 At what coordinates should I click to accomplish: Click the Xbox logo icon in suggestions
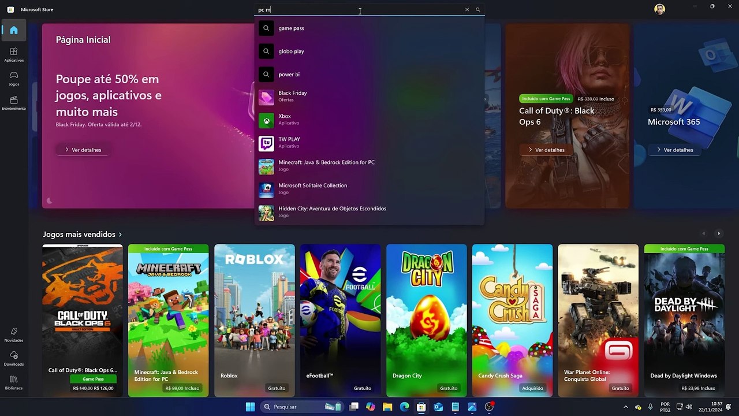coord(266,121)
